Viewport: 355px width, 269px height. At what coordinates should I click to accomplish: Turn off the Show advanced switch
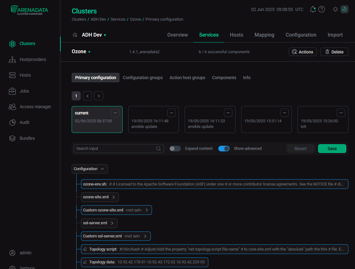coord(224,149)
